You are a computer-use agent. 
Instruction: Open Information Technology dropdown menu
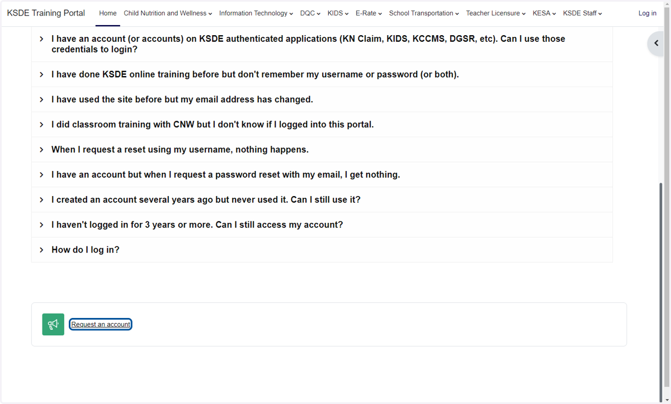[x=256, y=13]
